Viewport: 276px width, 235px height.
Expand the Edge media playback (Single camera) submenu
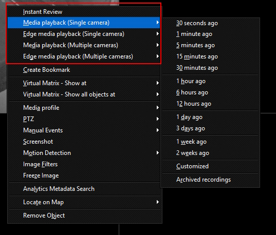click(x=84, y=34)
